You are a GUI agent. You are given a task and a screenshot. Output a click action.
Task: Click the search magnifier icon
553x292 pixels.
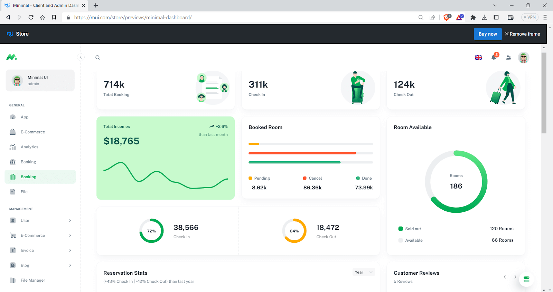pos(97,58)
